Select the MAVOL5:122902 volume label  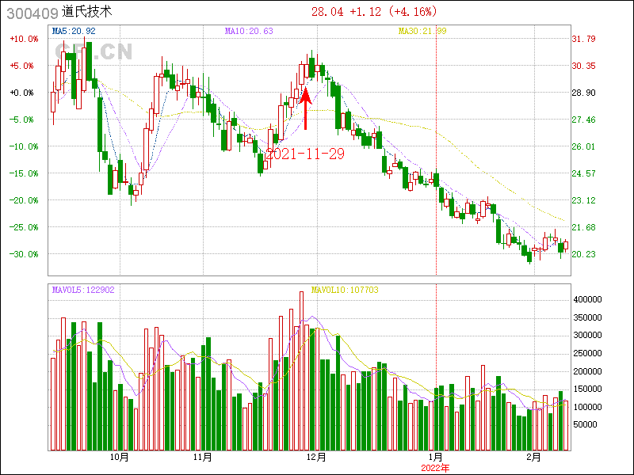[83, 290]
